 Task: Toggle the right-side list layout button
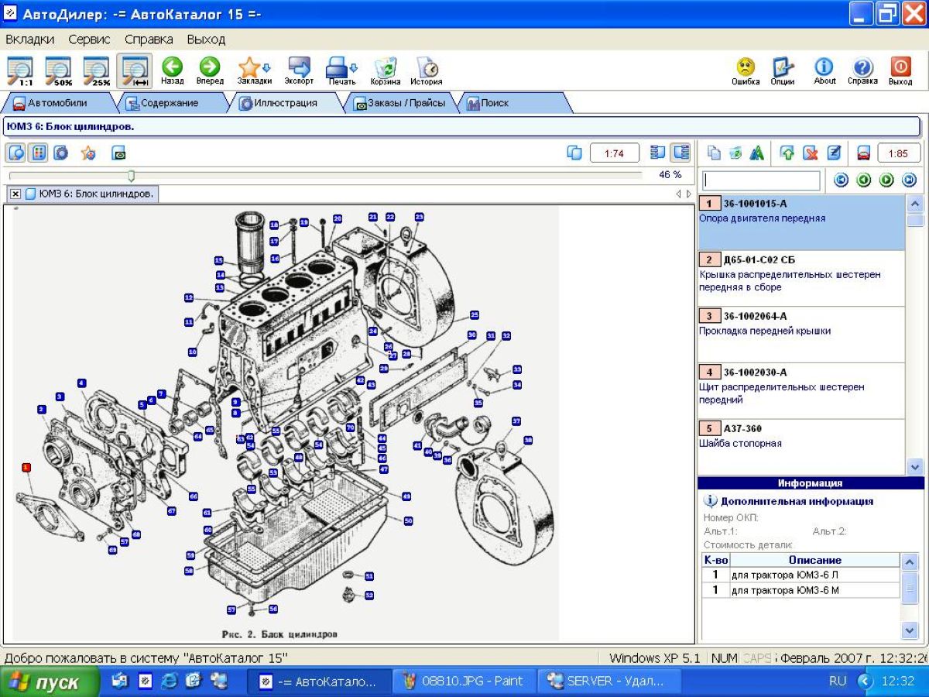(x=680, y=153)
